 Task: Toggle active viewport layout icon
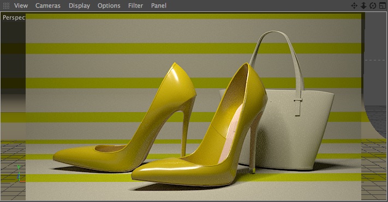[383, 5]
